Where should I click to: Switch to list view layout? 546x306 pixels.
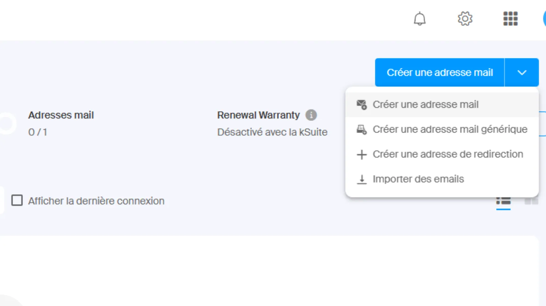click(503, 201)
